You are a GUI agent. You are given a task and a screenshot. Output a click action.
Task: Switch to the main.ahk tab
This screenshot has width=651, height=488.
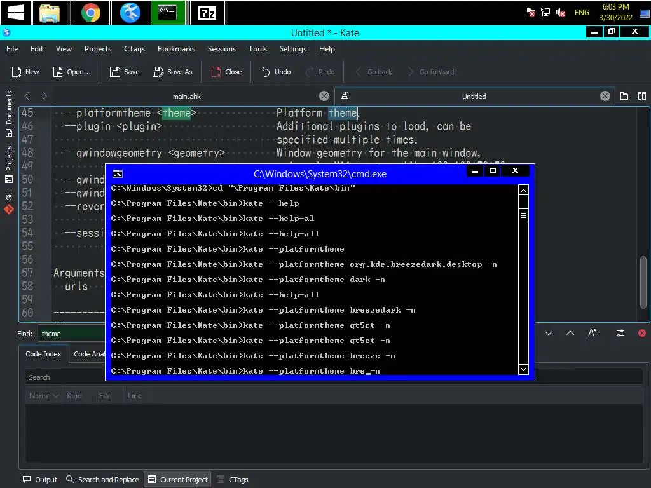coord(186,97)
